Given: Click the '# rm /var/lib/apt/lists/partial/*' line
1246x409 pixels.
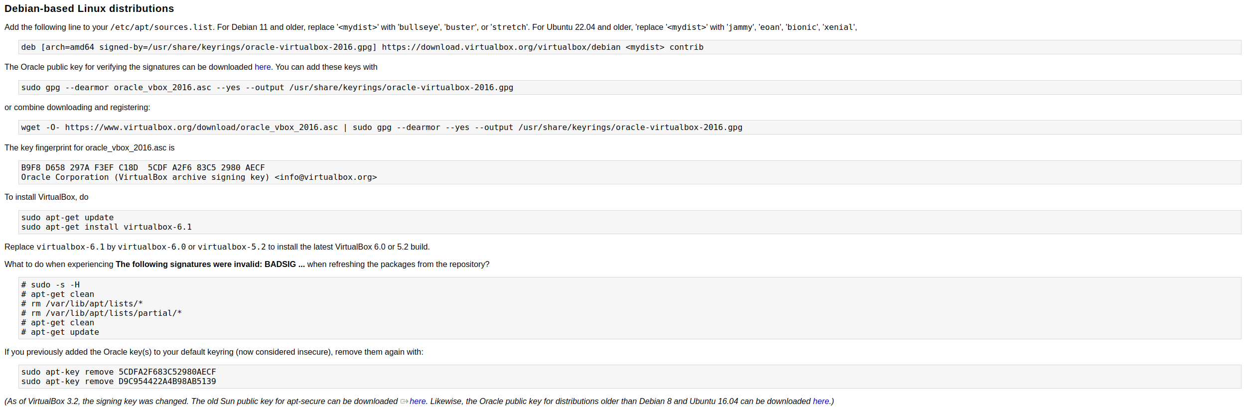Looking at the screenshot, I should [101, 313].
